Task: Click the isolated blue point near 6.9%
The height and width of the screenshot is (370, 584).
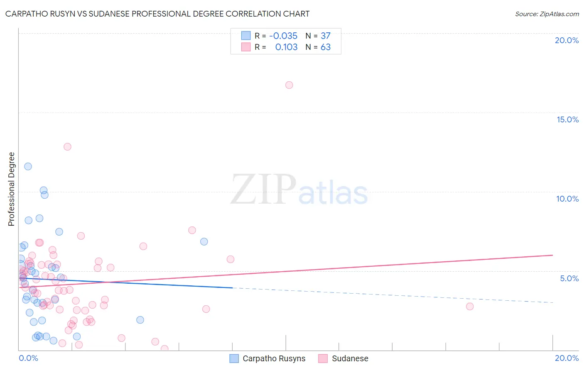Action: tap(204, 241)
